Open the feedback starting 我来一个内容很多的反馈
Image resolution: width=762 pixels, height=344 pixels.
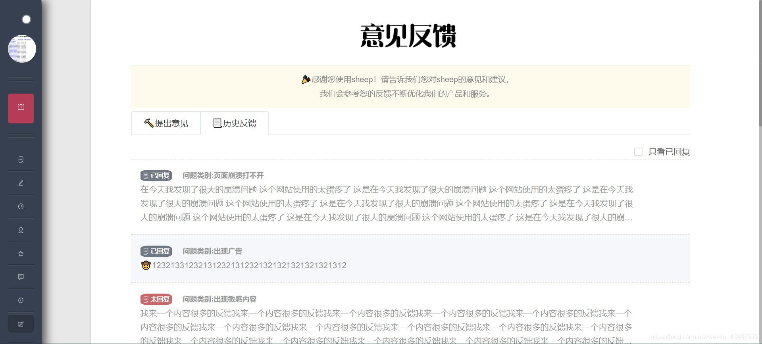[387, 327]
